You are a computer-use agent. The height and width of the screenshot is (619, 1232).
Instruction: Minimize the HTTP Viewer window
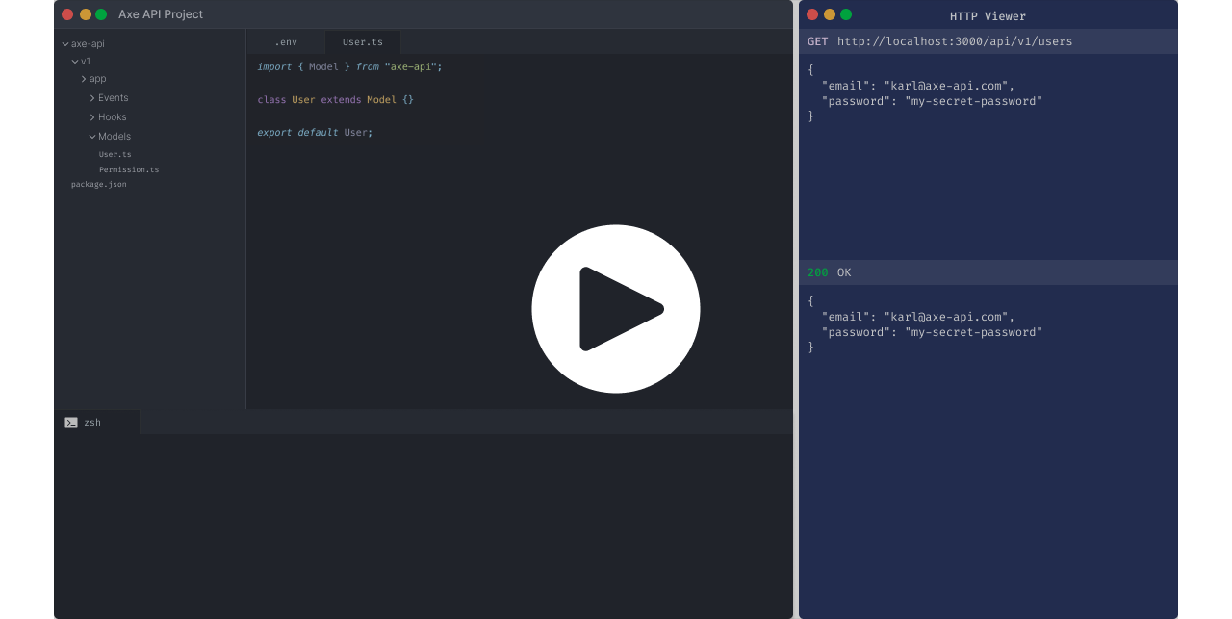pyautogui.click(x=830, y=14)
